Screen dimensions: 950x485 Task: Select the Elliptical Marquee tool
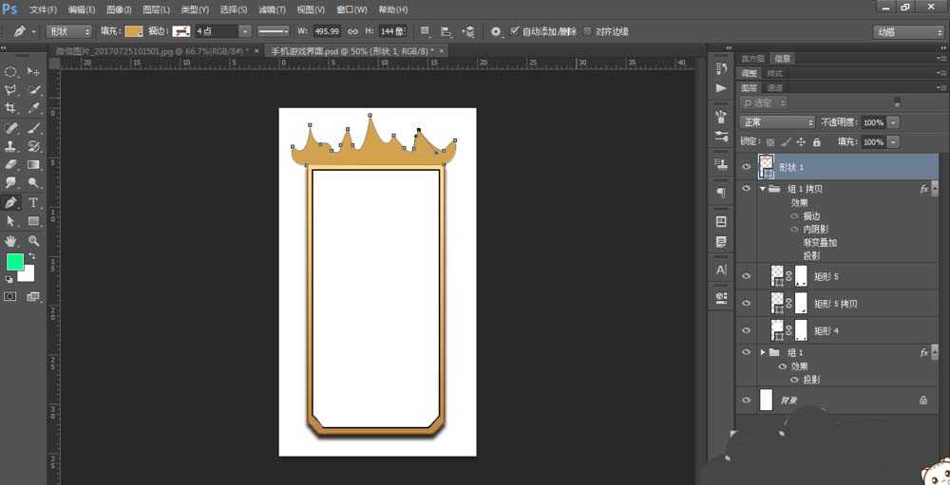(x=11, y=72)
